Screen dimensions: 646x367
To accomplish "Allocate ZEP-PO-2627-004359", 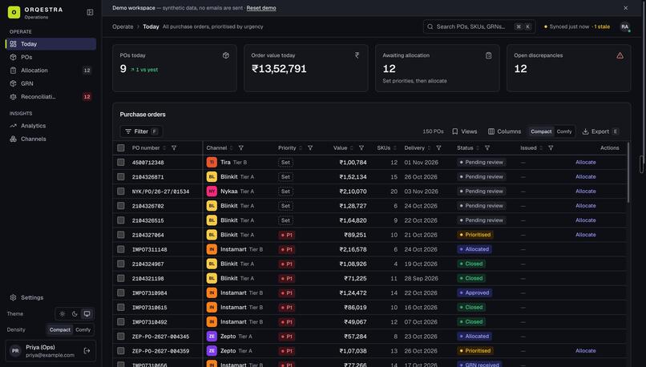I will [x=585, y=351].
